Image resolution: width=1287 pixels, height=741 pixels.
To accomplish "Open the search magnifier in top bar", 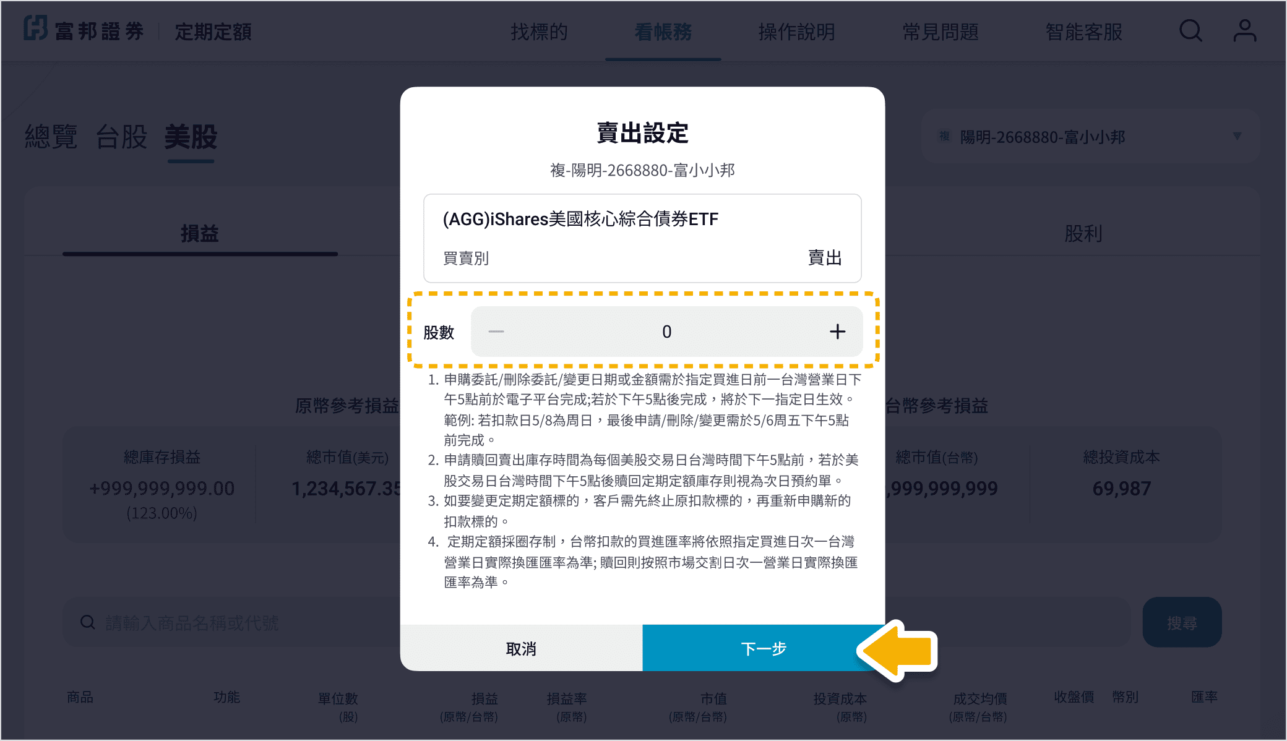I will coord(1190,31).
